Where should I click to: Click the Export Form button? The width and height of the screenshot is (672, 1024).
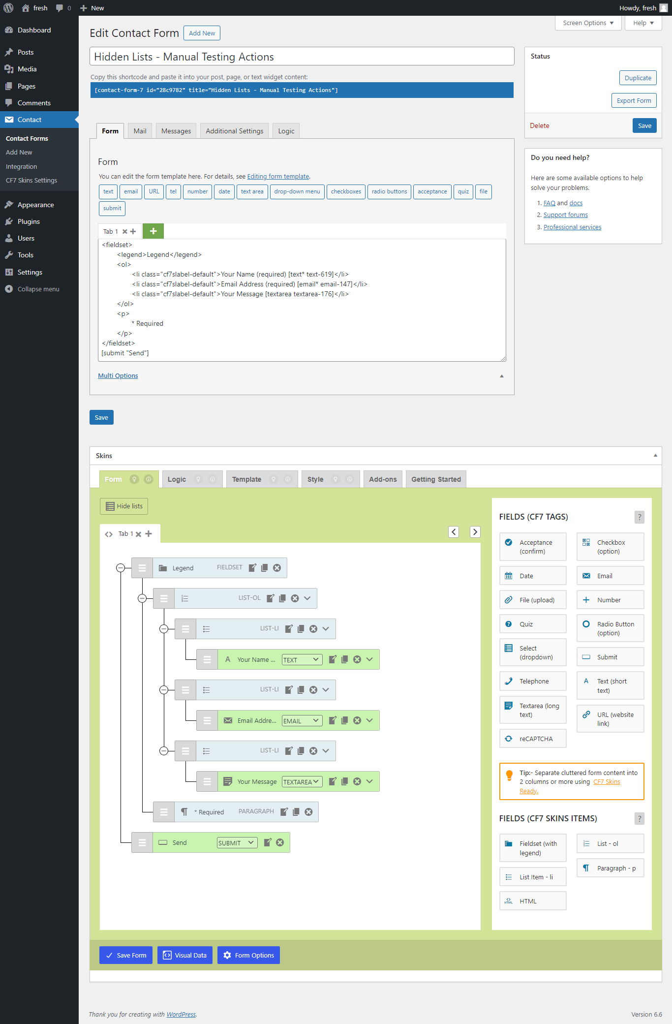tap(634, 101)
